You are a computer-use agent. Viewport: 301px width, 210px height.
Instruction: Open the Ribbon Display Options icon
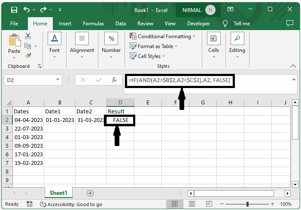tap(230, 9)
